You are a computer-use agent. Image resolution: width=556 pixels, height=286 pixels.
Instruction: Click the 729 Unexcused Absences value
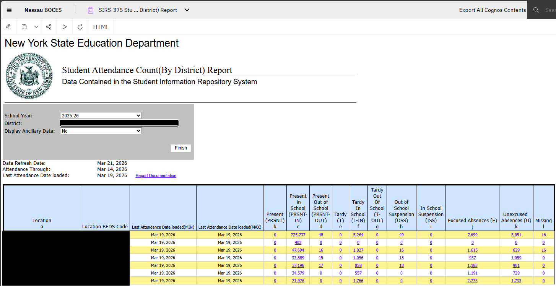[x=516, y=273]
